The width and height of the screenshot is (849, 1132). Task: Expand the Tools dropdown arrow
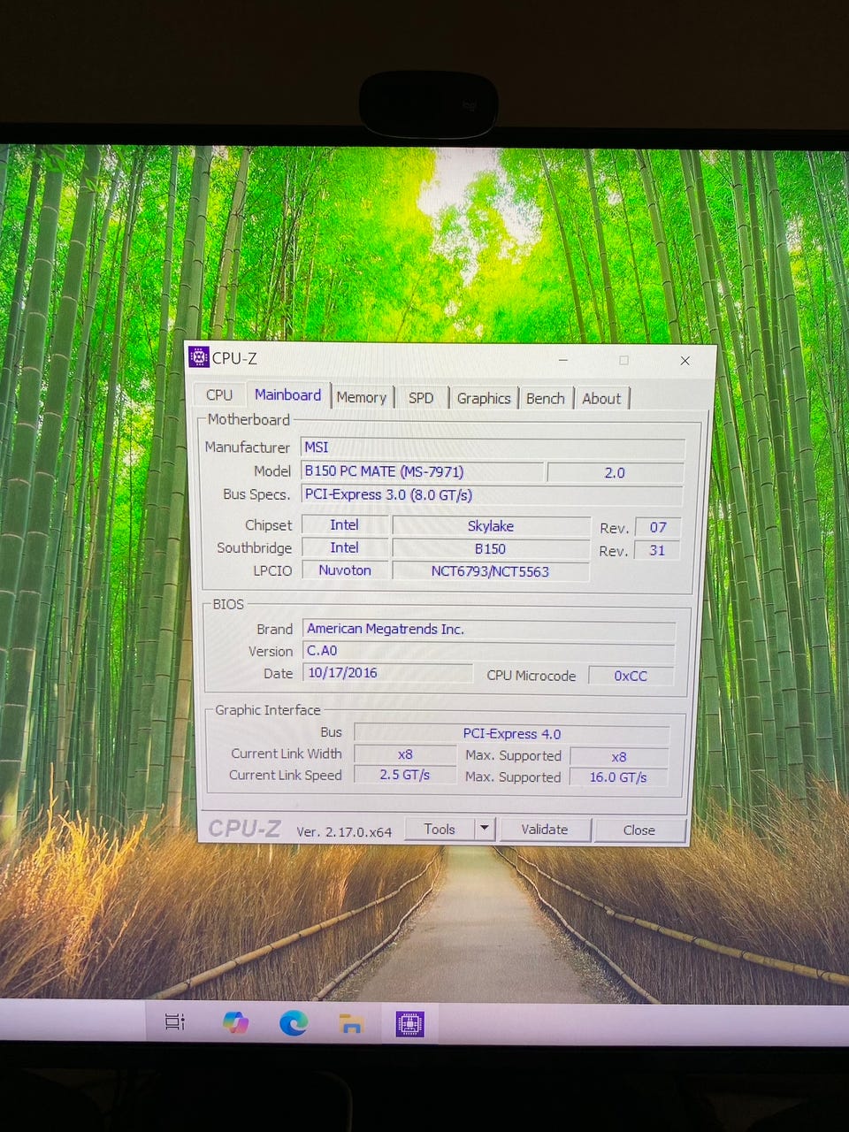tap(484, 829)
